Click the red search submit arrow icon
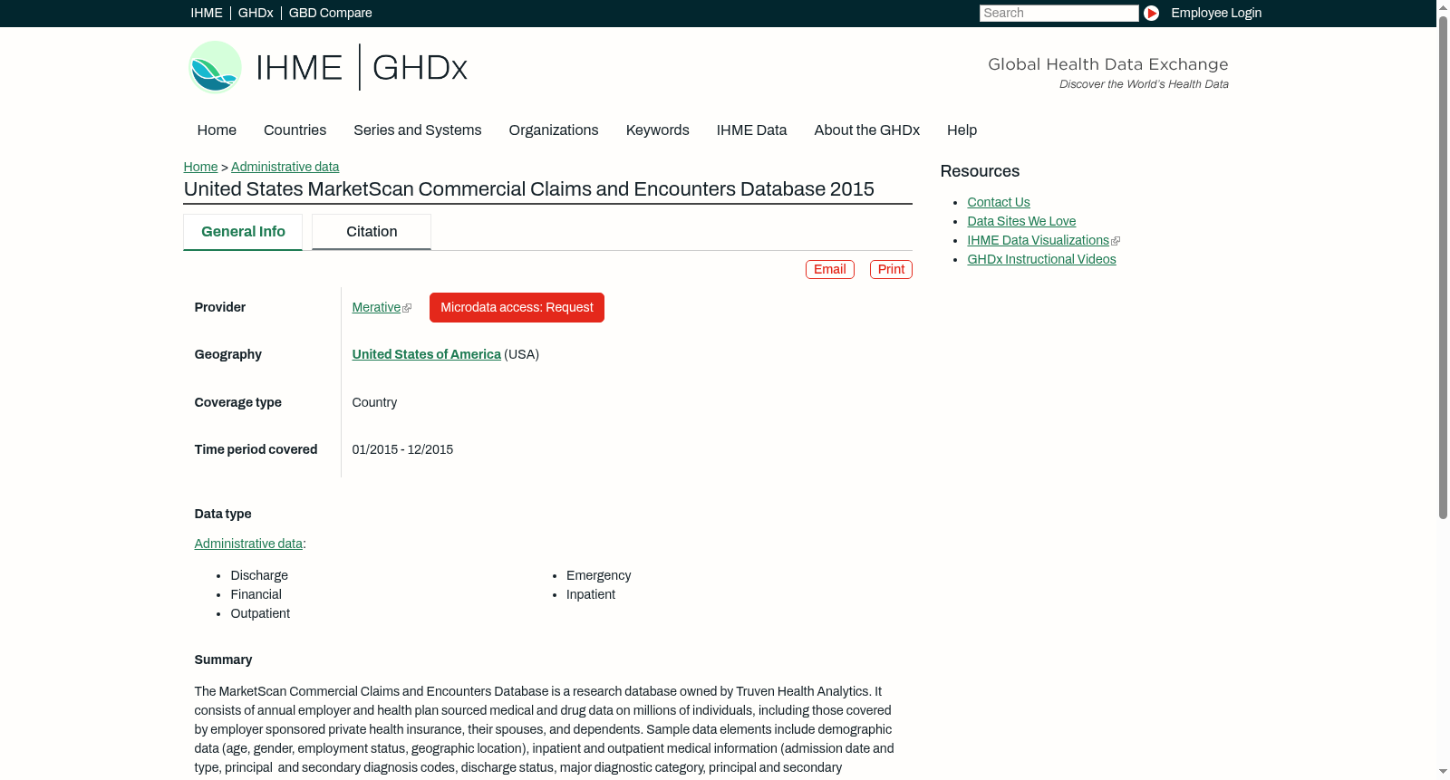 [1151, 13]
